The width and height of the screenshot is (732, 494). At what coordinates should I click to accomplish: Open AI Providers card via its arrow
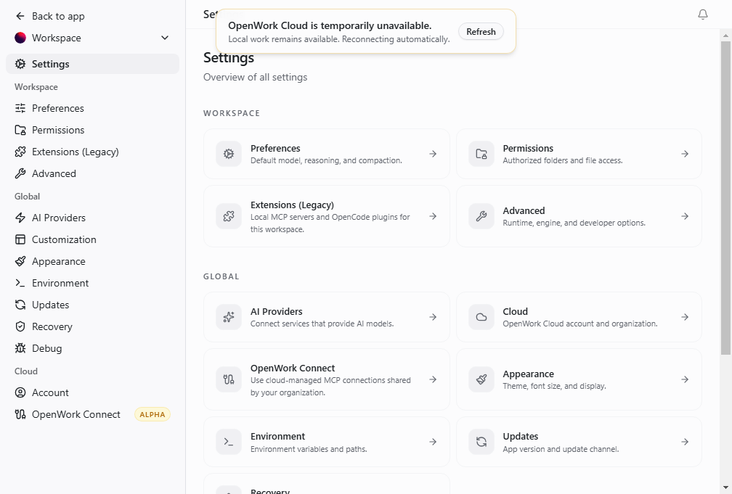point(433,317)
